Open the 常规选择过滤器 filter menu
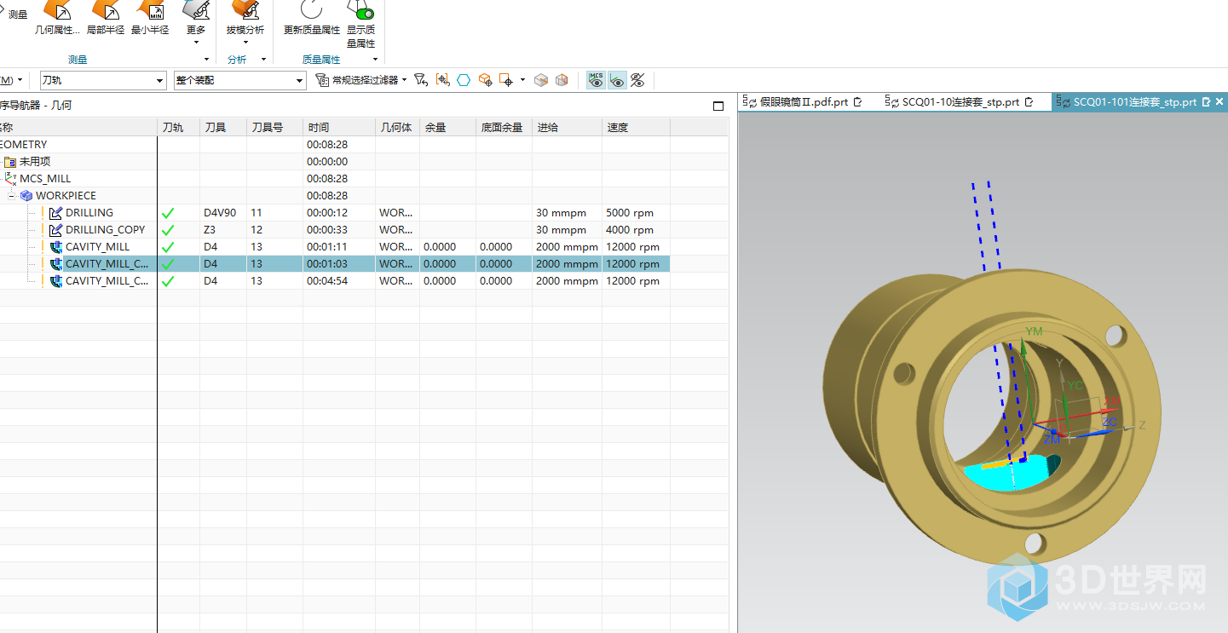The height and width of the screenshot is (633, 1228). click(x=361, y=80)
